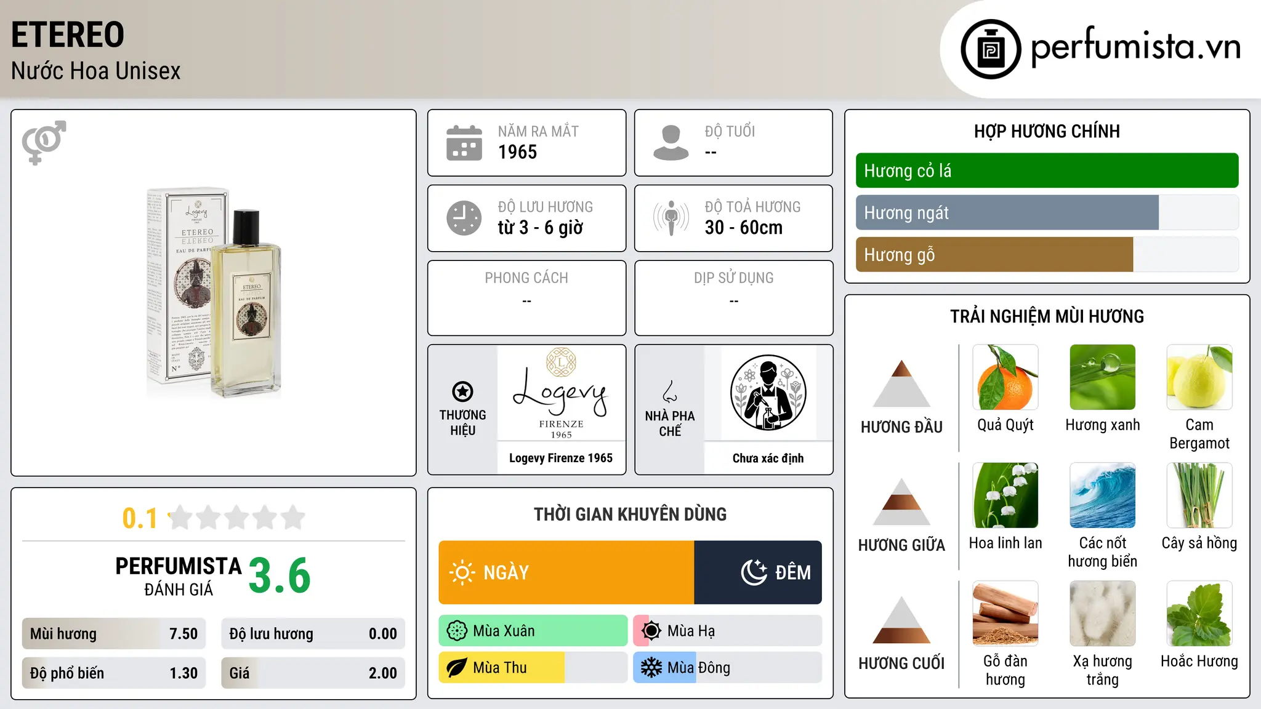Click the Perfumista score 3.6
This screenshot has height=709, width=1261.
point(280,575)
